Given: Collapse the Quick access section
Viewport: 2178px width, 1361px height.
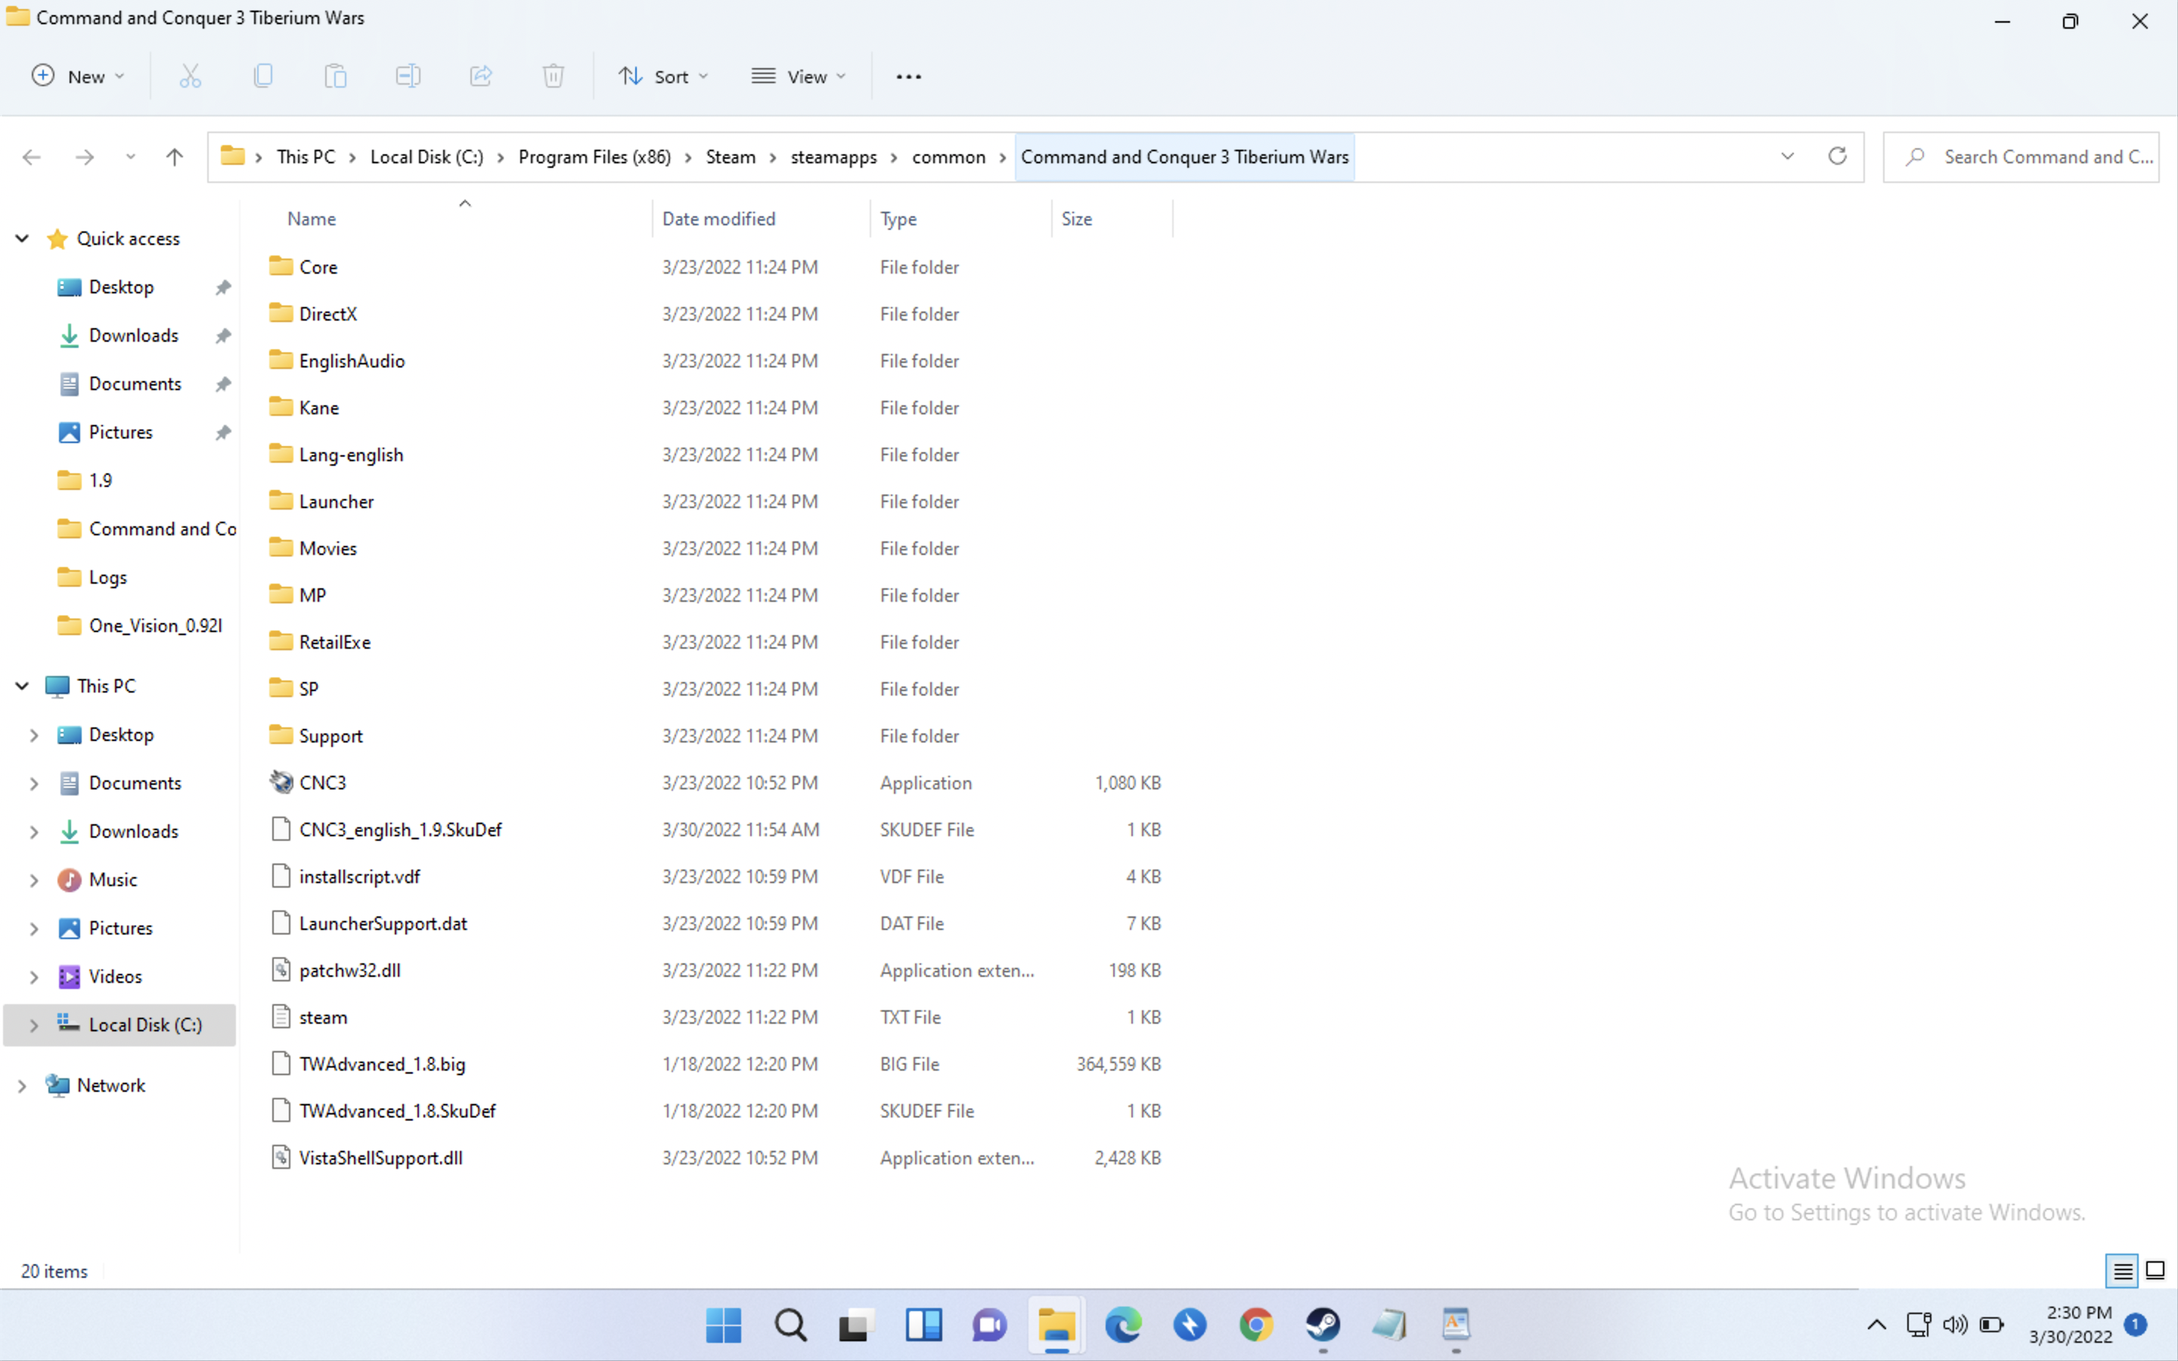Looking at the screenshot, I should [23, 238].
